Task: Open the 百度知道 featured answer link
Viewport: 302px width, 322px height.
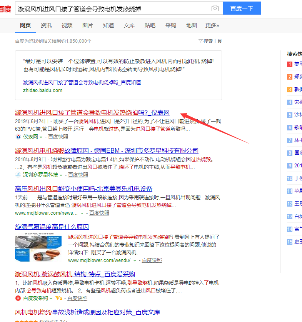Action: (82, 82)
